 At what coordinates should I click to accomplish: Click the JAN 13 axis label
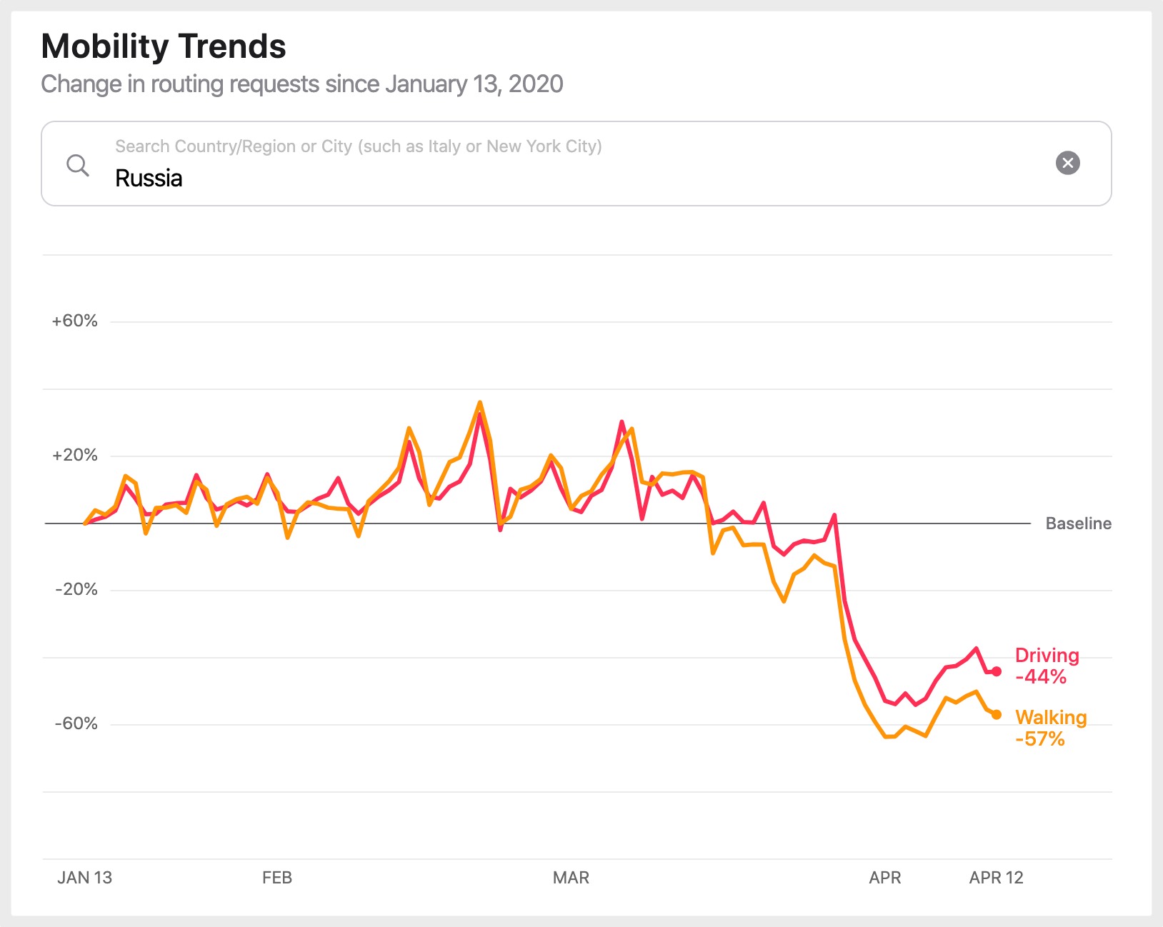click(x=84, y=878)
